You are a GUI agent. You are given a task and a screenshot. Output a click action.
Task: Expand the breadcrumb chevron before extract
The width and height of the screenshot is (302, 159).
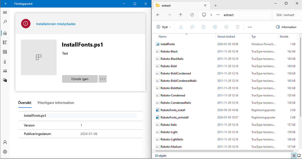click(x=211, y=15)
